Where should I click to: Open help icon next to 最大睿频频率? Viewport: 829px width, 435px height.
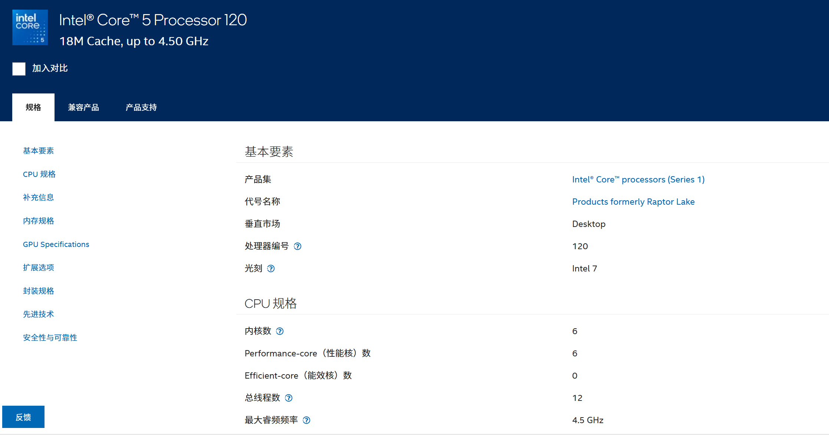coord(306,420)
